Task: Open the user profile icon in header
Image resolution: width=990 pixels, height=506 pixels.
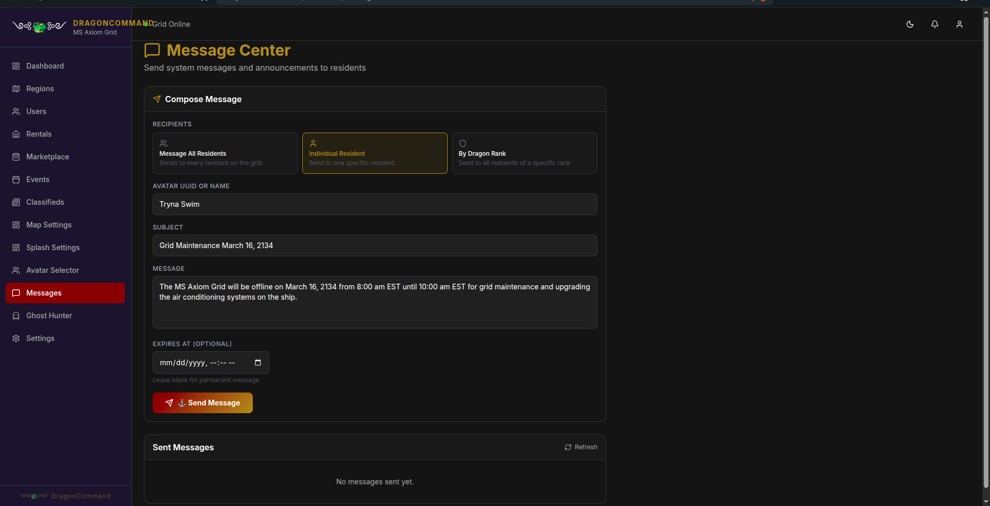Action: [960, 24]
